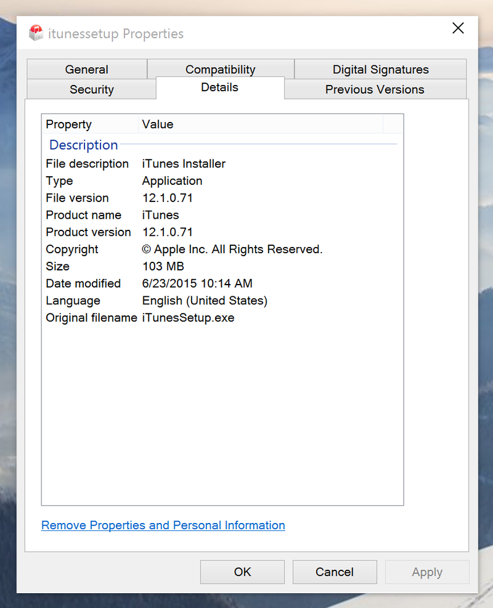
Task: Select the Size property label
Action: 57,266
